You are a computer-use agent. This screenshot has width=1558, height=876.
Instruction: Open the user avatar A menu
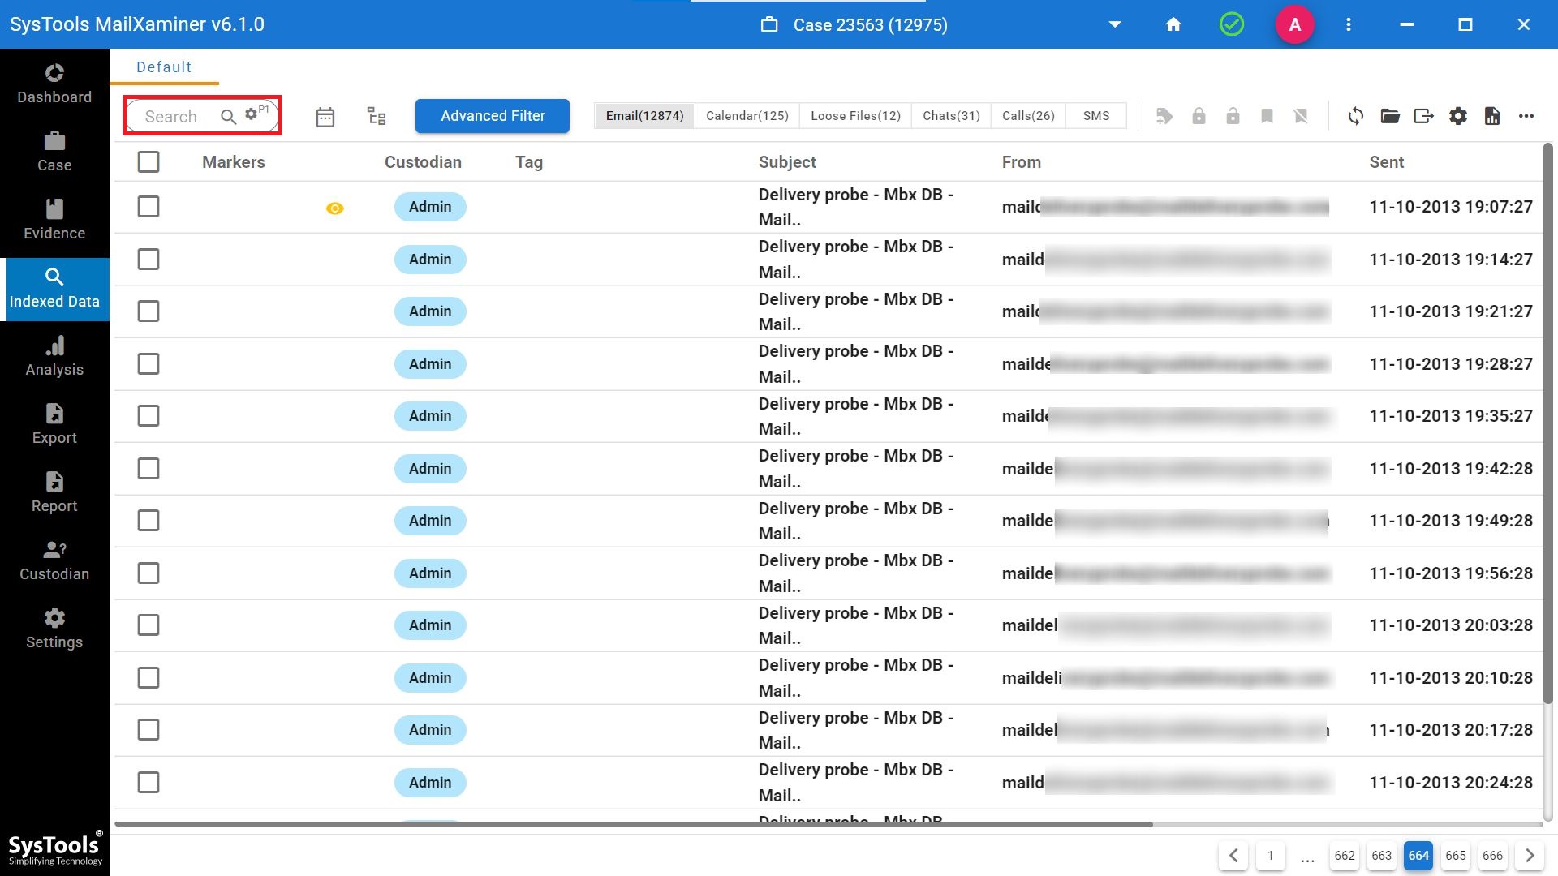[x=1295, y=24]
